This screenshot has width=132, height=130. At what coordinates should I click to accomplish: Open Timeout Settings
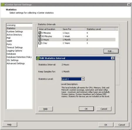tap(15, 47)
